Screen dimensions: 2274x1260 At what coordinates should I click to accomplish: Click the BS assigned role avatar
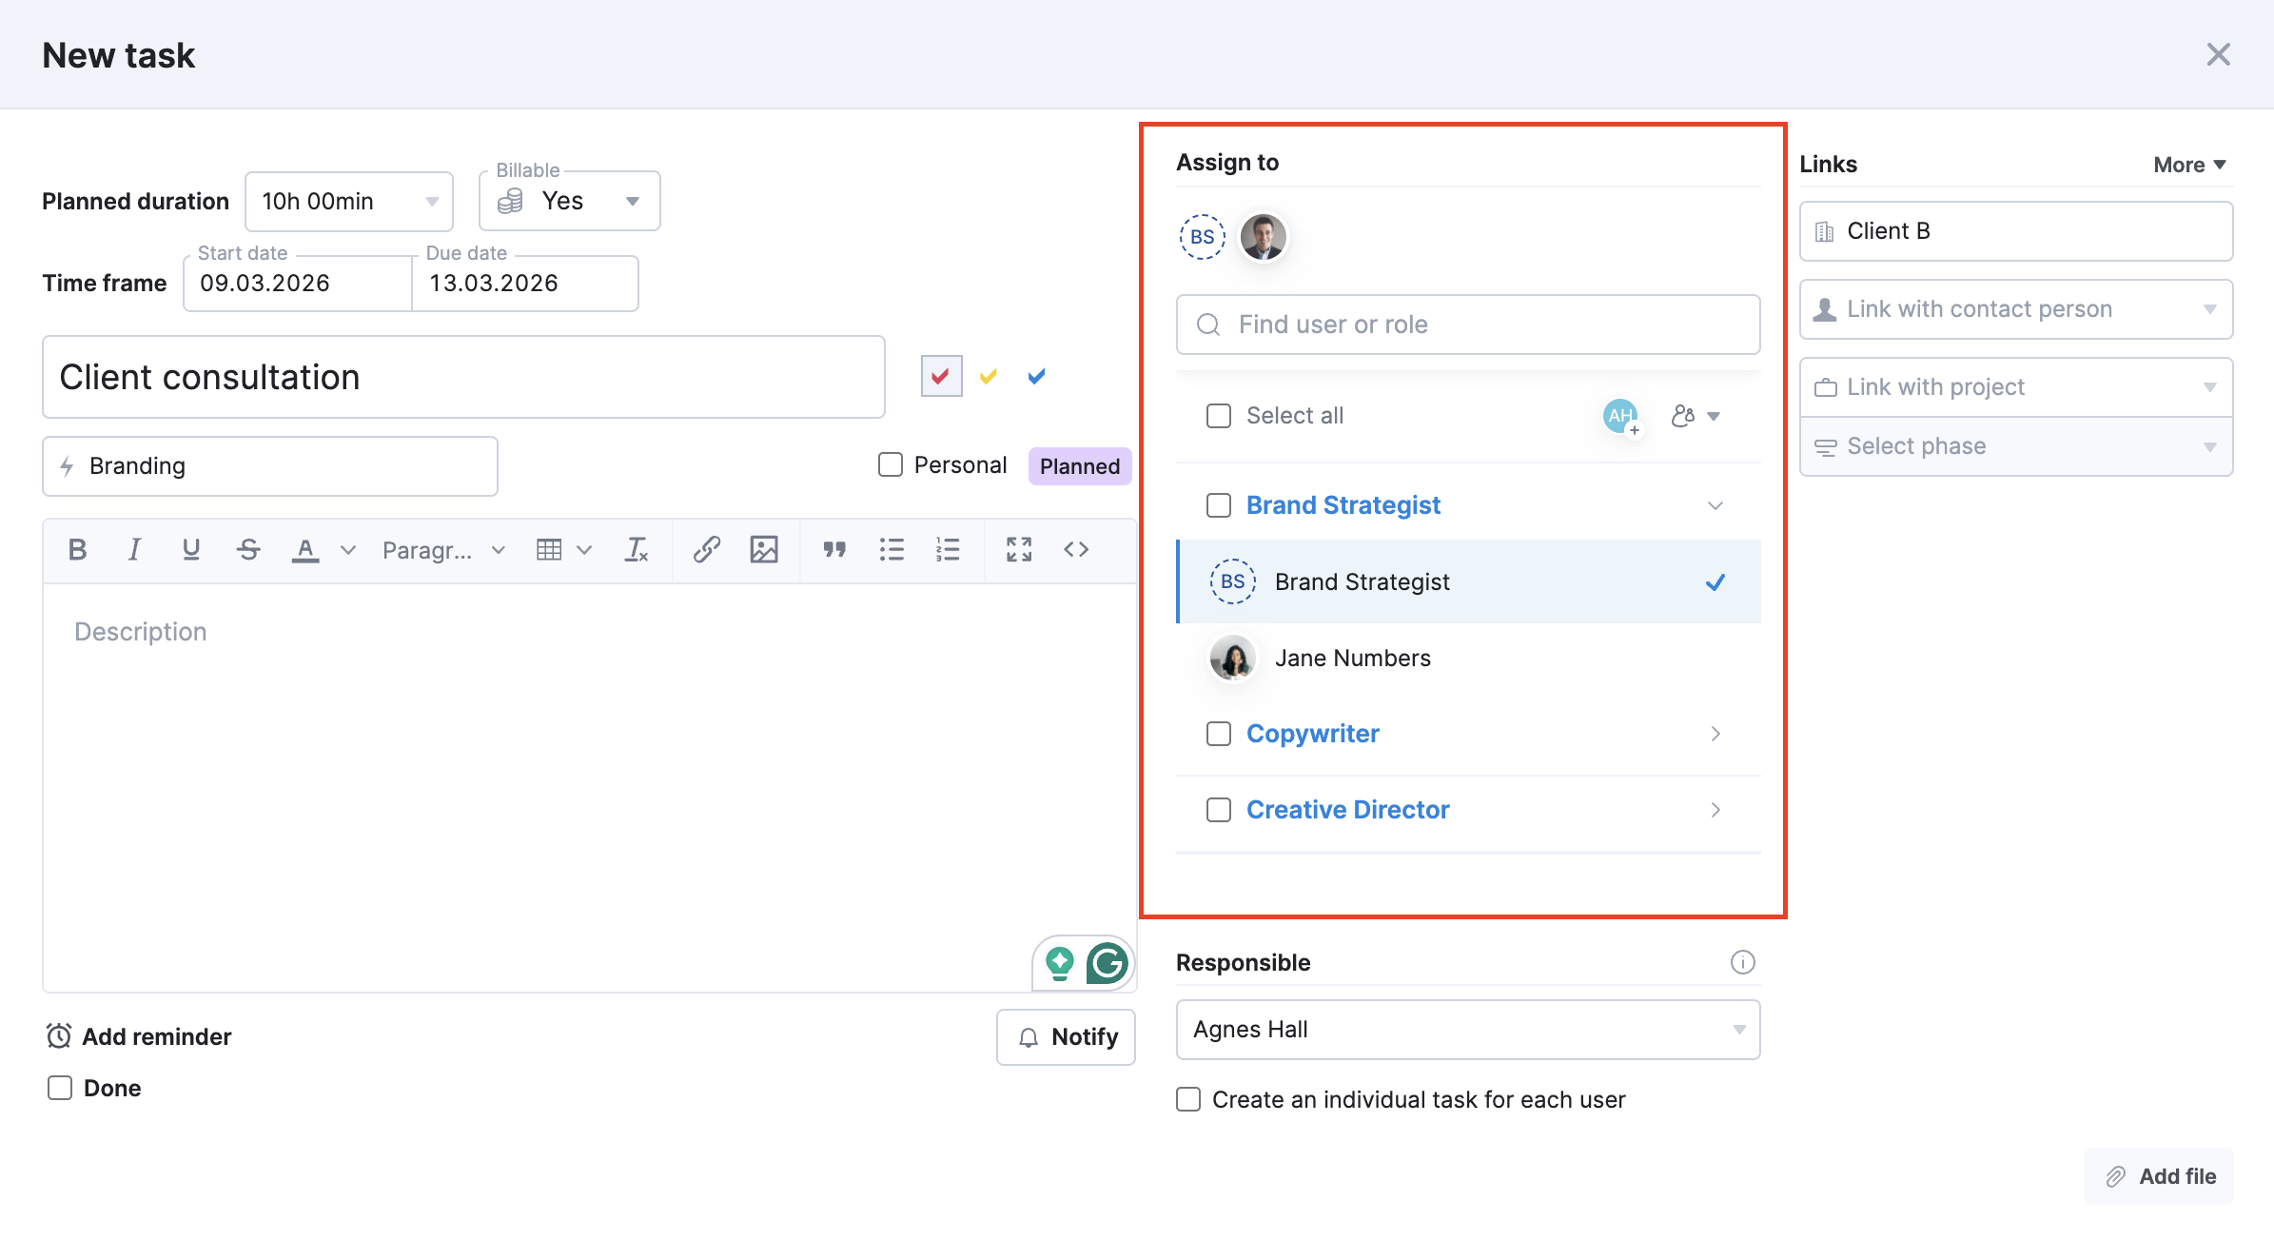tap(1203, 237)
